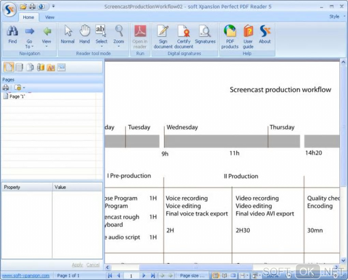Open PDF products help item

[230, 37]
